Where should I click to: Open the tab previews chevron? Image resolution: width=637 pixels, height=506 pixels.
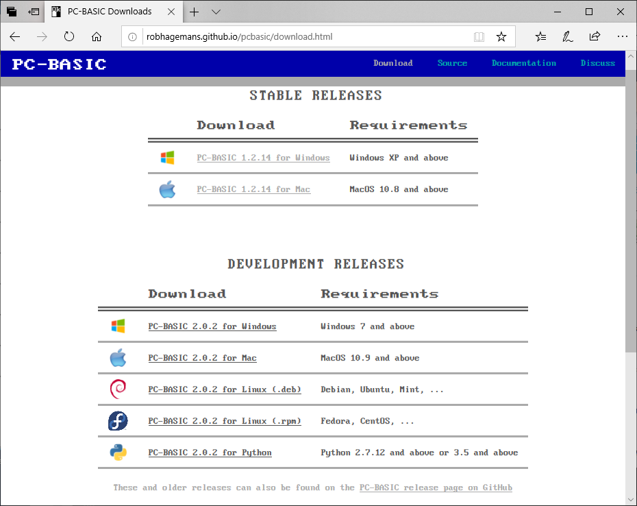216,12
